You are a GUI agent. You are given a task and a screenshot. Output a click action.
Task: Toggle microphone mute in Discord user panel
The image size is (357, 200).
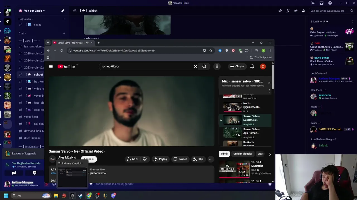[x=47, y=184]
